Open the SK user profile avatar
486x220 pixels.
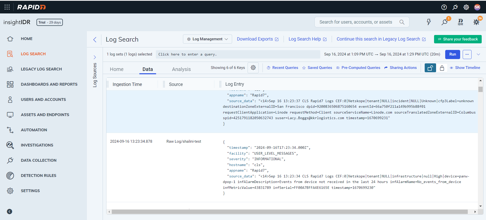(477, 7)
